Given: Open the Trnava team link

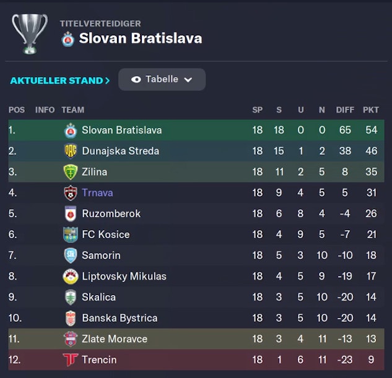Looking at the screenshot, I should click(x=97, y=193).
